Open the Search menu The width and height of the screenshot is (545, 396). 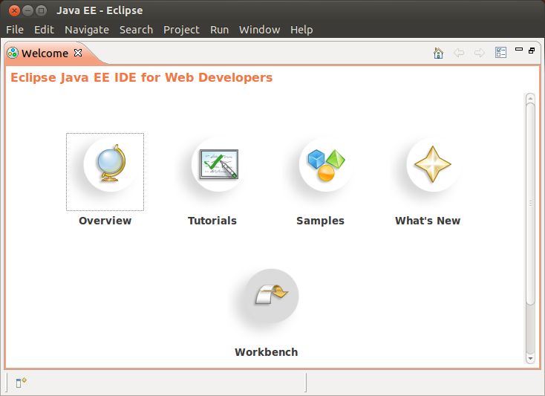pos(136,30)
